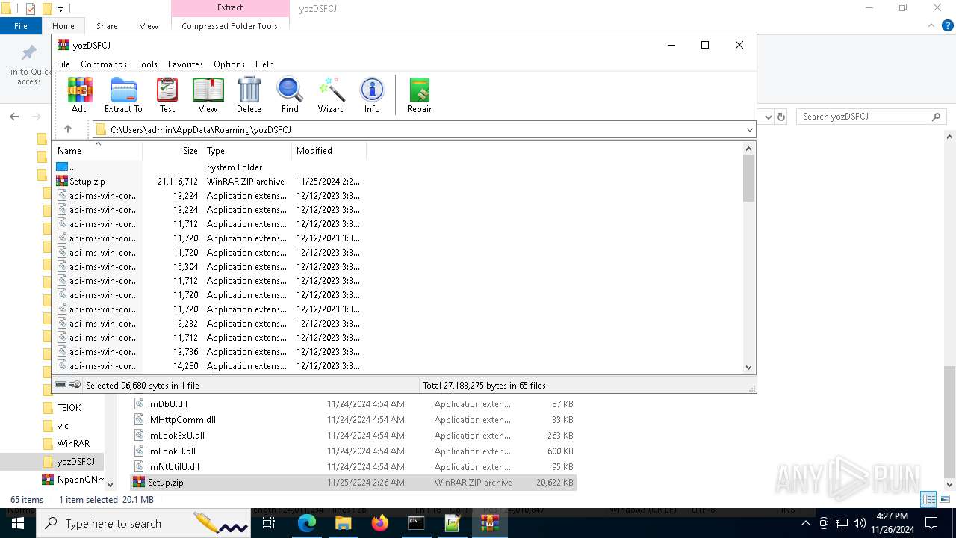Click the Repair toolbar icon
The width and height of the screenshot is (956, 538).
[x=419, y=95]
